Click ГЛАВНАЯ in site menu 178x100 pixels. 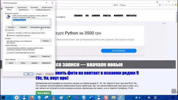[78, 16]
